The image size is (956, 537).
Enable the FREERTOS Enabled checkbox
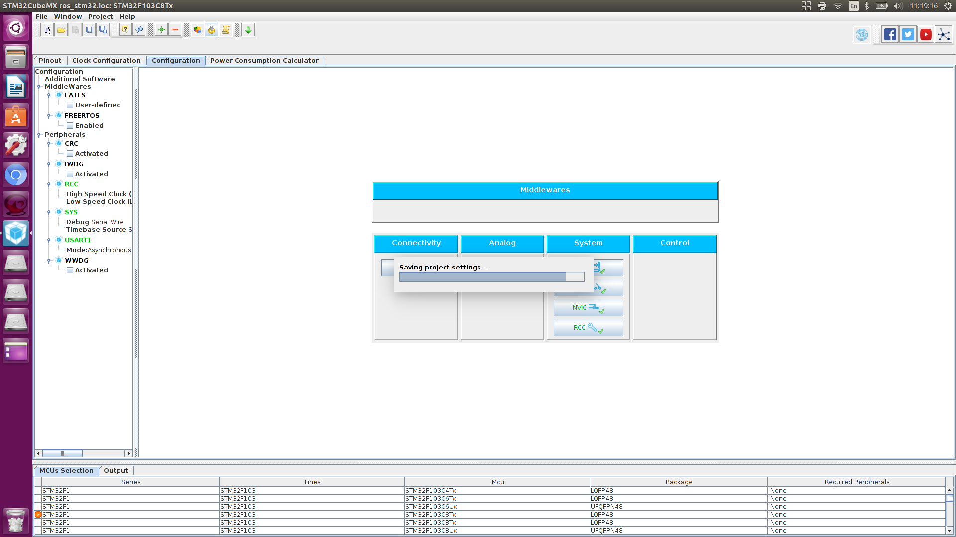click(x=70, y=126)
